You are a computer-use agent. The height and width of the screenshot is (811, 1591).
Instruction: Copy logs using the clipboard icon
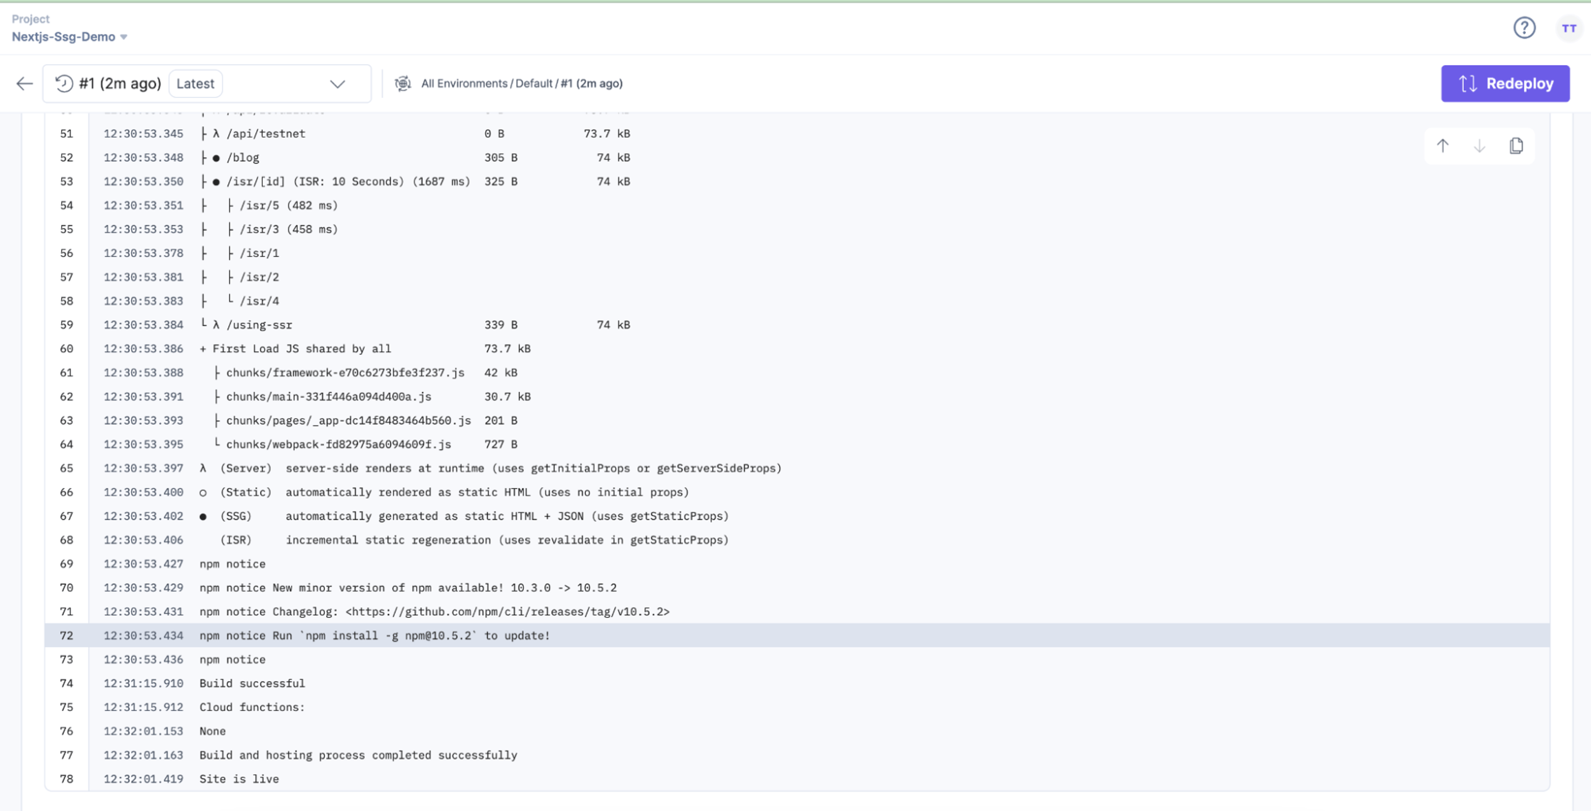(1516, 146)
